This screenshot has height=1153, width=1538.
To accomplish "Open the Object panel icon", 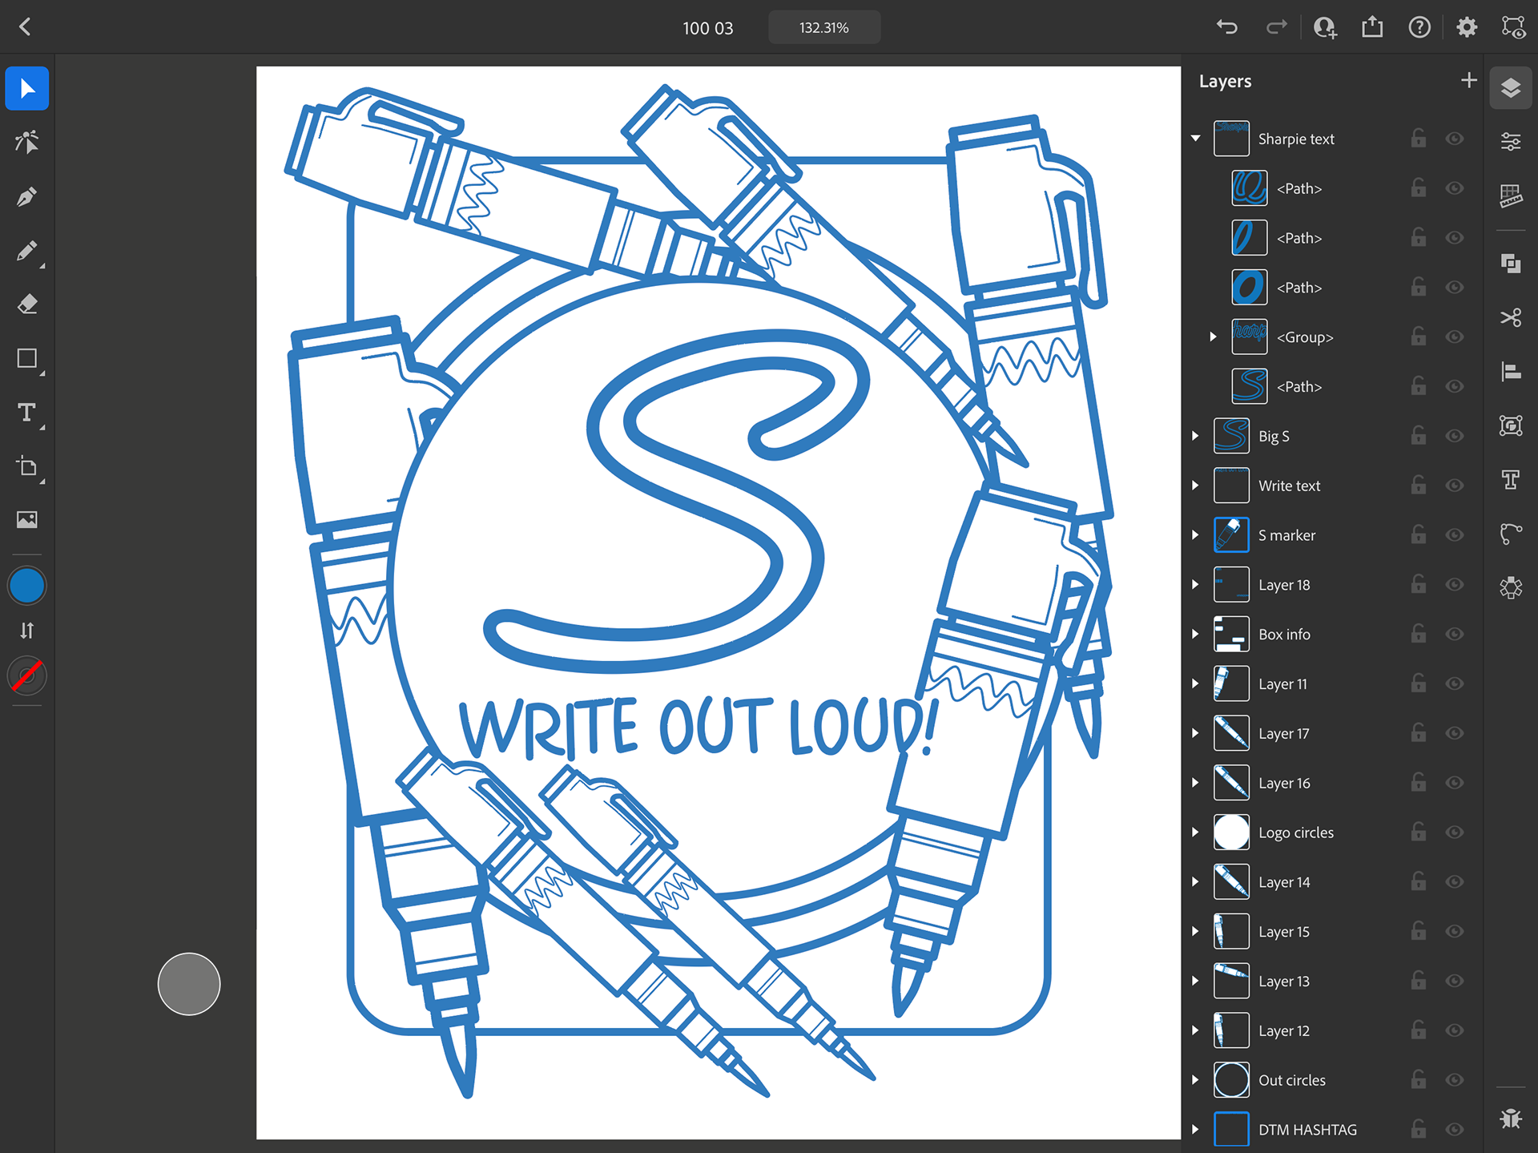I will click(1511, 425).
